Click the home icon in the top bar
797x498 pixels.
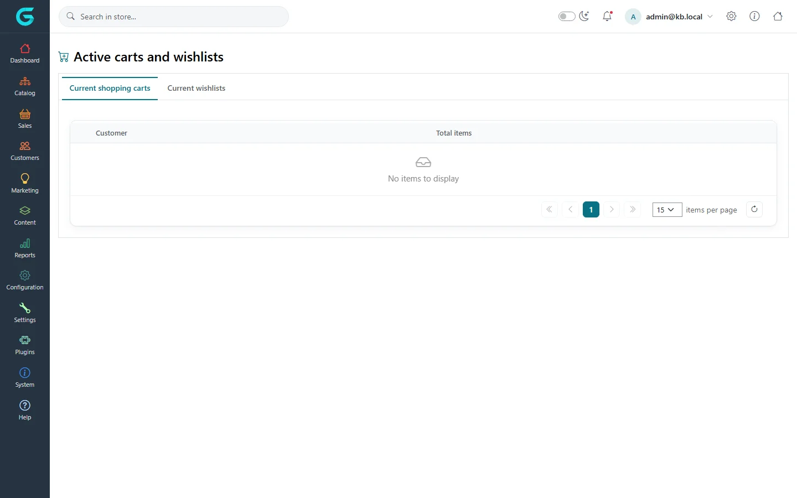coord(778,16)
